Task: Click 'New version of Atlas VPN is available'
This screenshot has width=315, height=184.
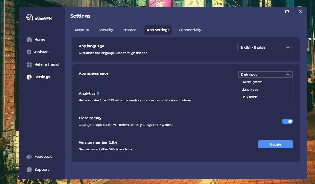Action: click(105, 149)
